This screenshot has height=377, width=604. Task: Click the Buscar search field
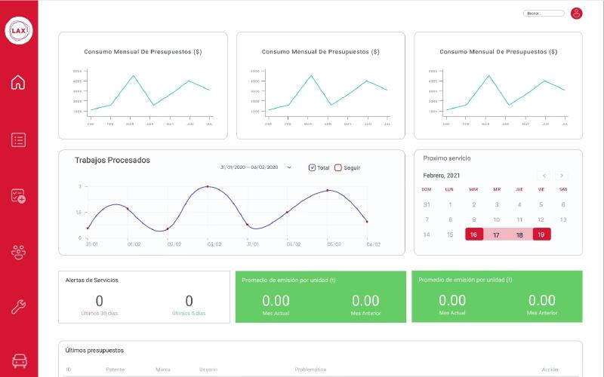544,14
